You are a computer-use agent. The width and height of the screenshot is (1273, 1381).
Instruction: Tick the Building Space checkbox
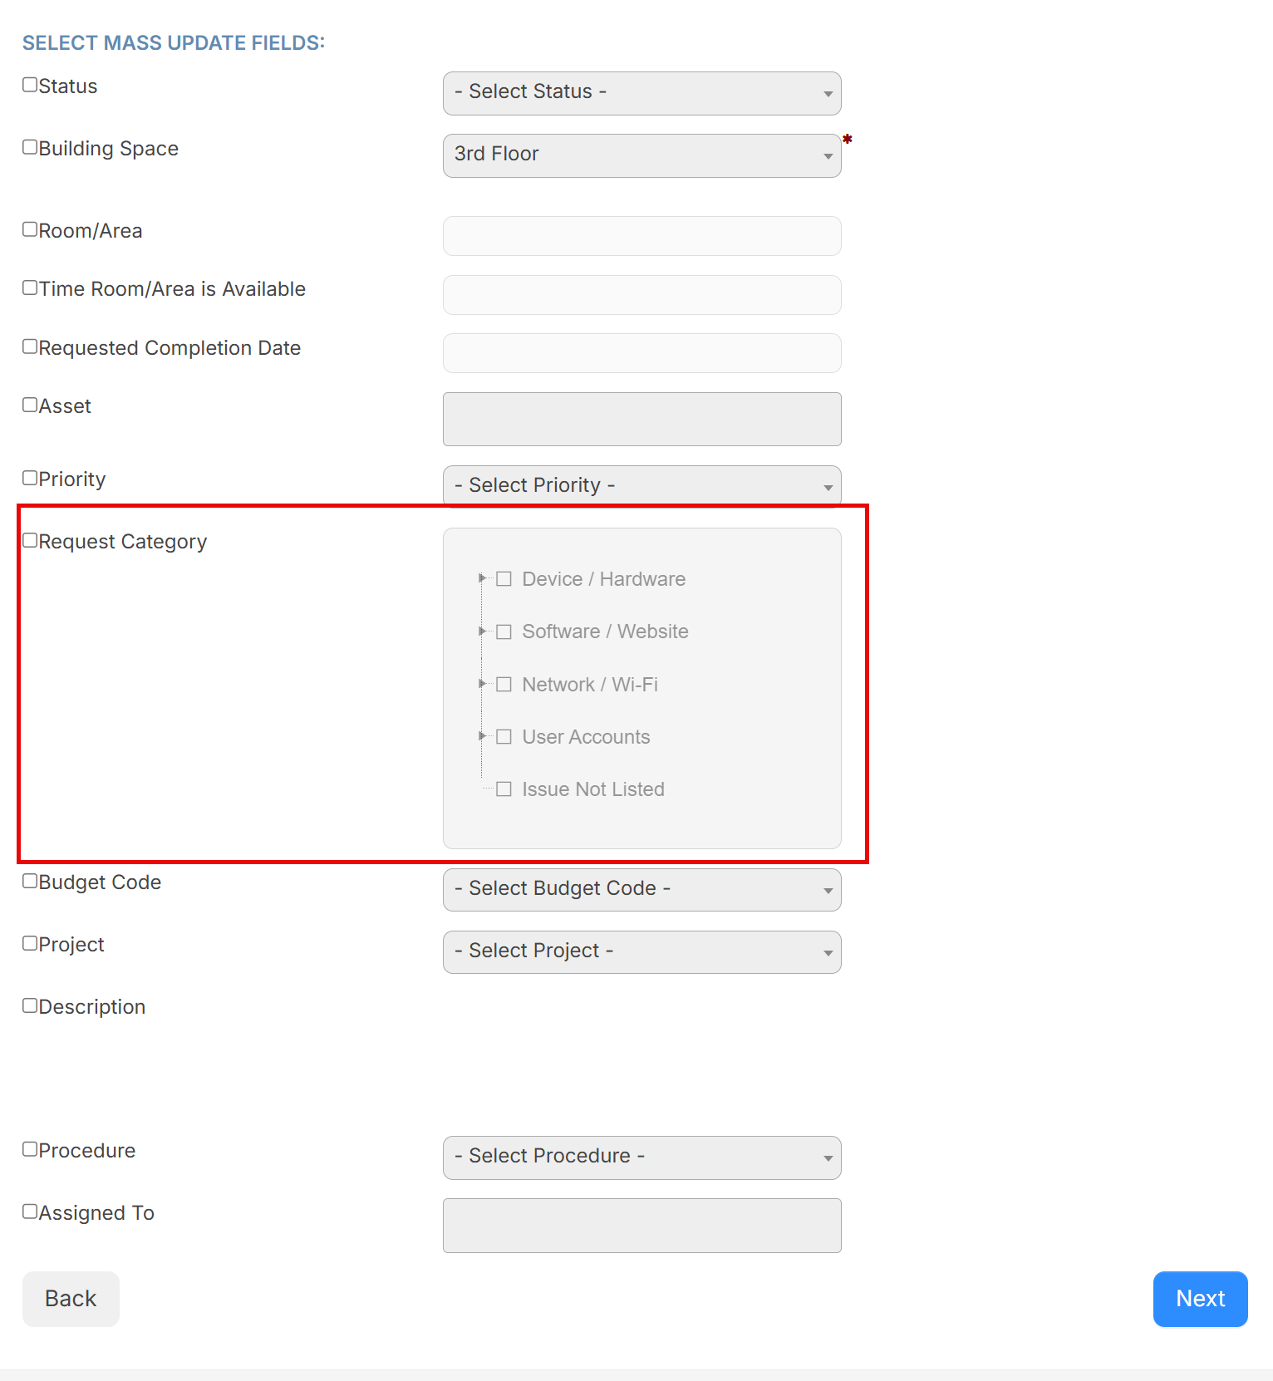(30, 147)
